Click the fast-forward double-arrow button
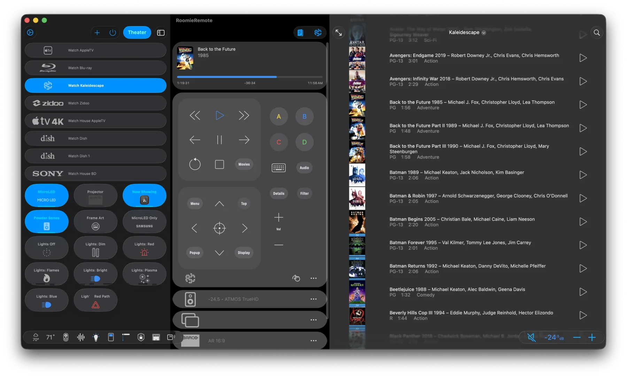Viewport: 627px width, 377px height. point(244,115)
